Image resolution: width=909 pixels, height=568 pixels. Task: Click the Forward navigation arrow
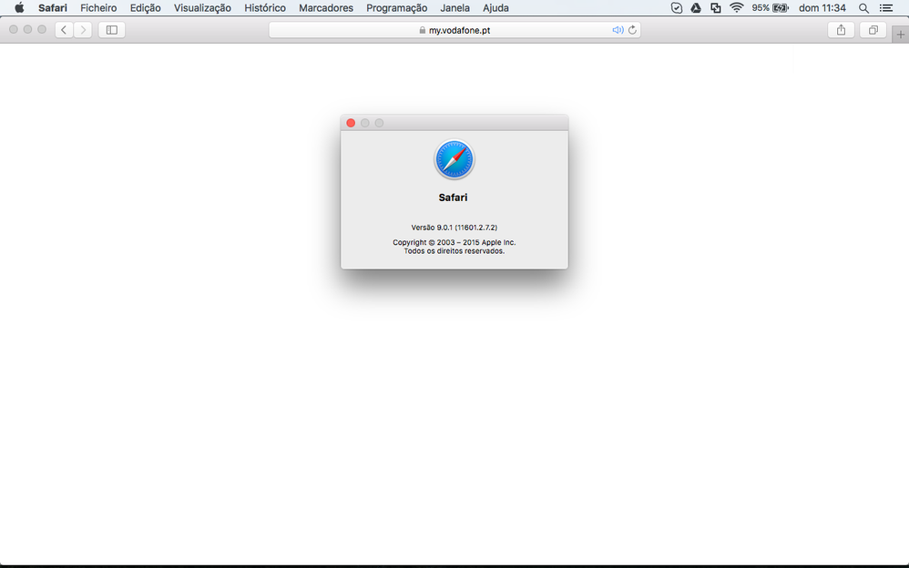[x=84, y=30]
